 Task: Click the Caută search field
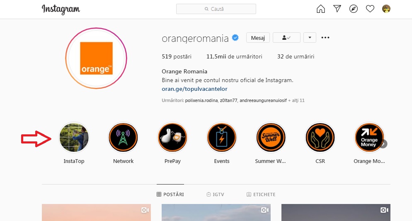click(x=216, y=9)
